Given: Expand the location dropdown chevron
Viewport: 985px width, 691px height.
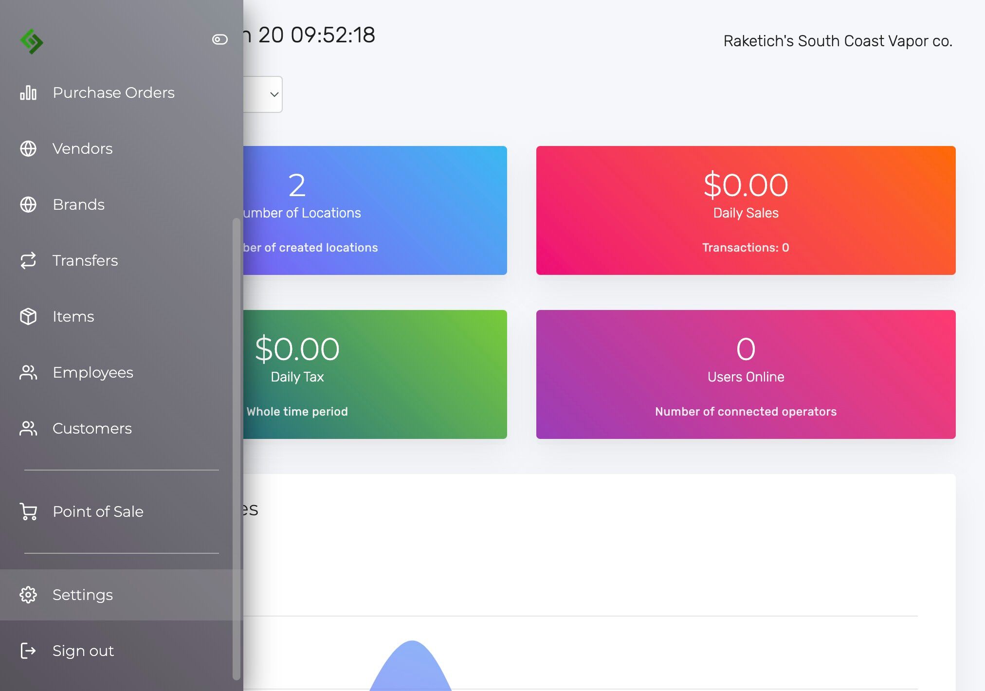Looking at the screenshot, I should pyautogui.click(x=274, y=94).
